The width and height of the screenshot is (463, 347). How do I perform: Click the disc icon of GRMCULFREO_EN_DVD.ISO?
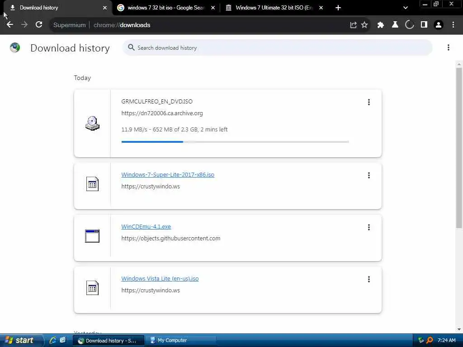coord(92,123)
